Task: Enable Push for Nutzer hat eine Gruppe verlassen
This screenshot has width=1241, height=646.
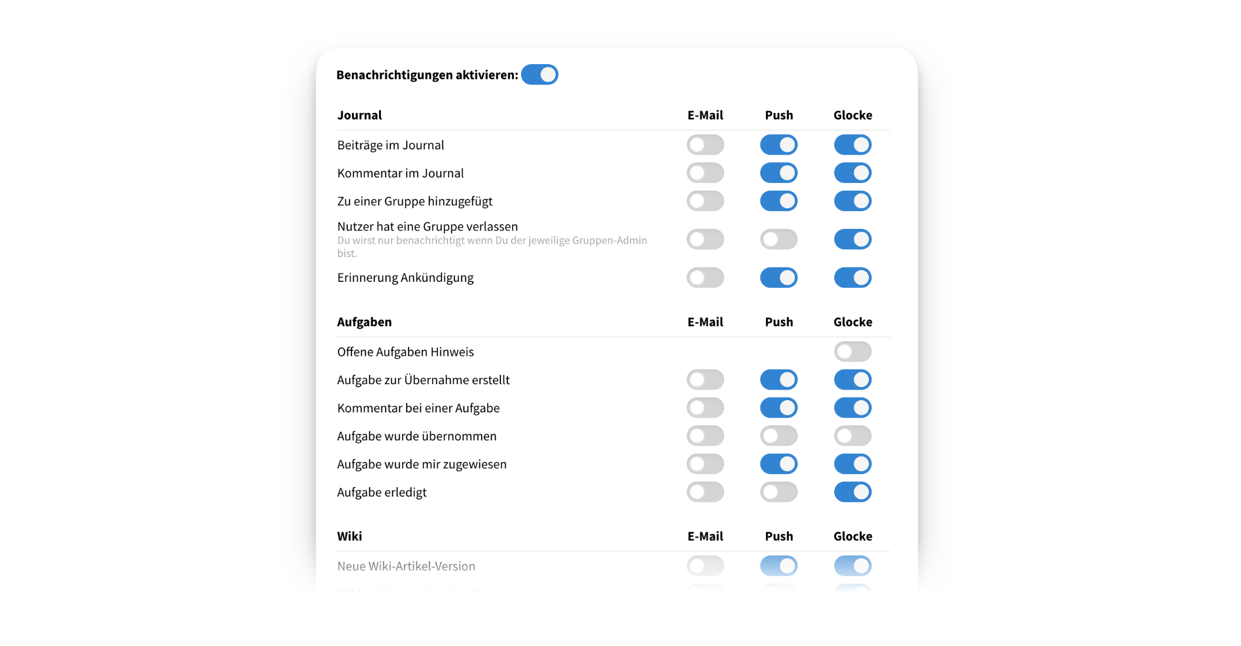Action: coord(778,239)
